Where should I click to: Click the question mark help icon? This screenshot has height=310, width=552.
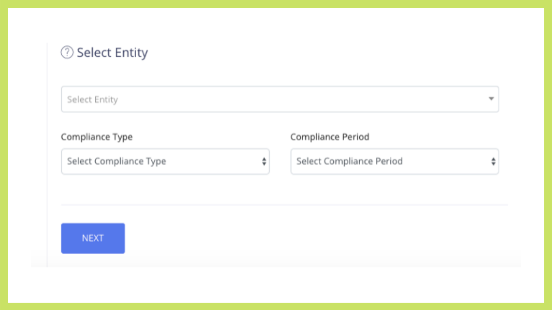pos(67,53)
